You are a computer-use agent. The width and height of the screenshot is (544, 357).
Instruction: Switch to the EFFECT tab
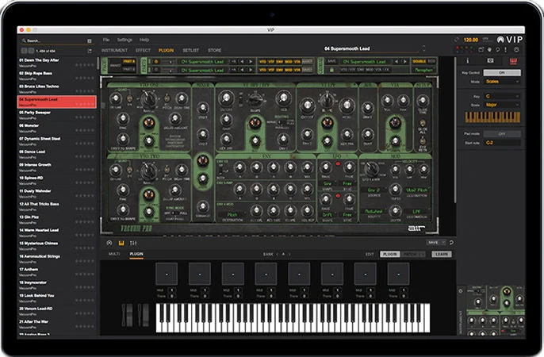pyautogui.click(x=143, y=50)
